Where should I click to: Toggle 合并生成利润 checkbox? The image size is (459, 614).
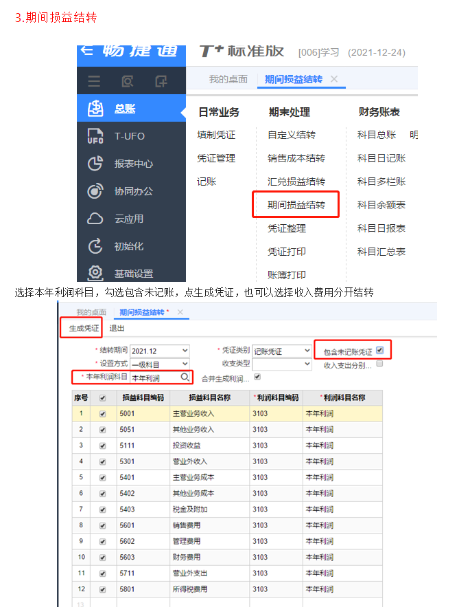[x=257, y=377]
